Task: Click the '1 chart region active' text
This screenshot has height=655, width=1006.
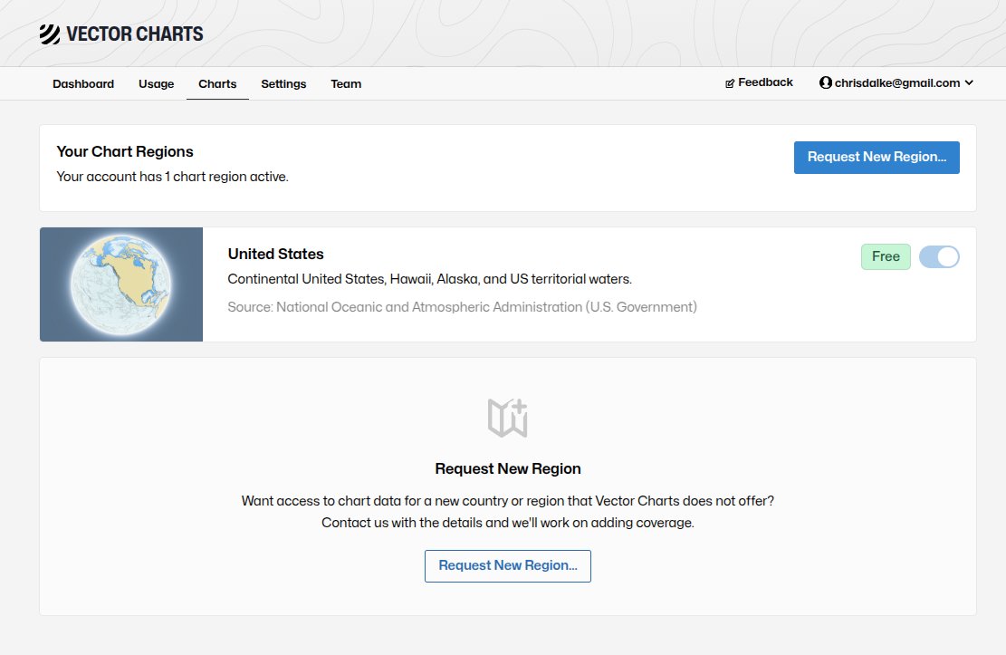Action: coord(226,177)
